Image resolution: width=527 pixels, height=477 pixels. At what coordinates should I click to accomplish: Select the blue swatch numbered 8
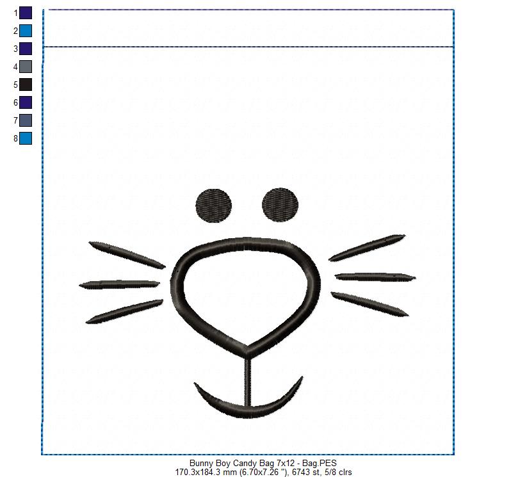tap(26, 138)
